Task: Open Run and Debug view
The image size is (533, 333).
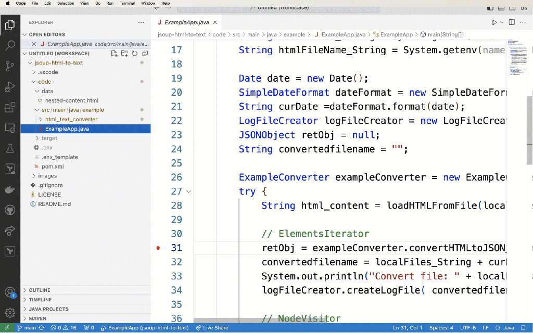Action: 10,87
